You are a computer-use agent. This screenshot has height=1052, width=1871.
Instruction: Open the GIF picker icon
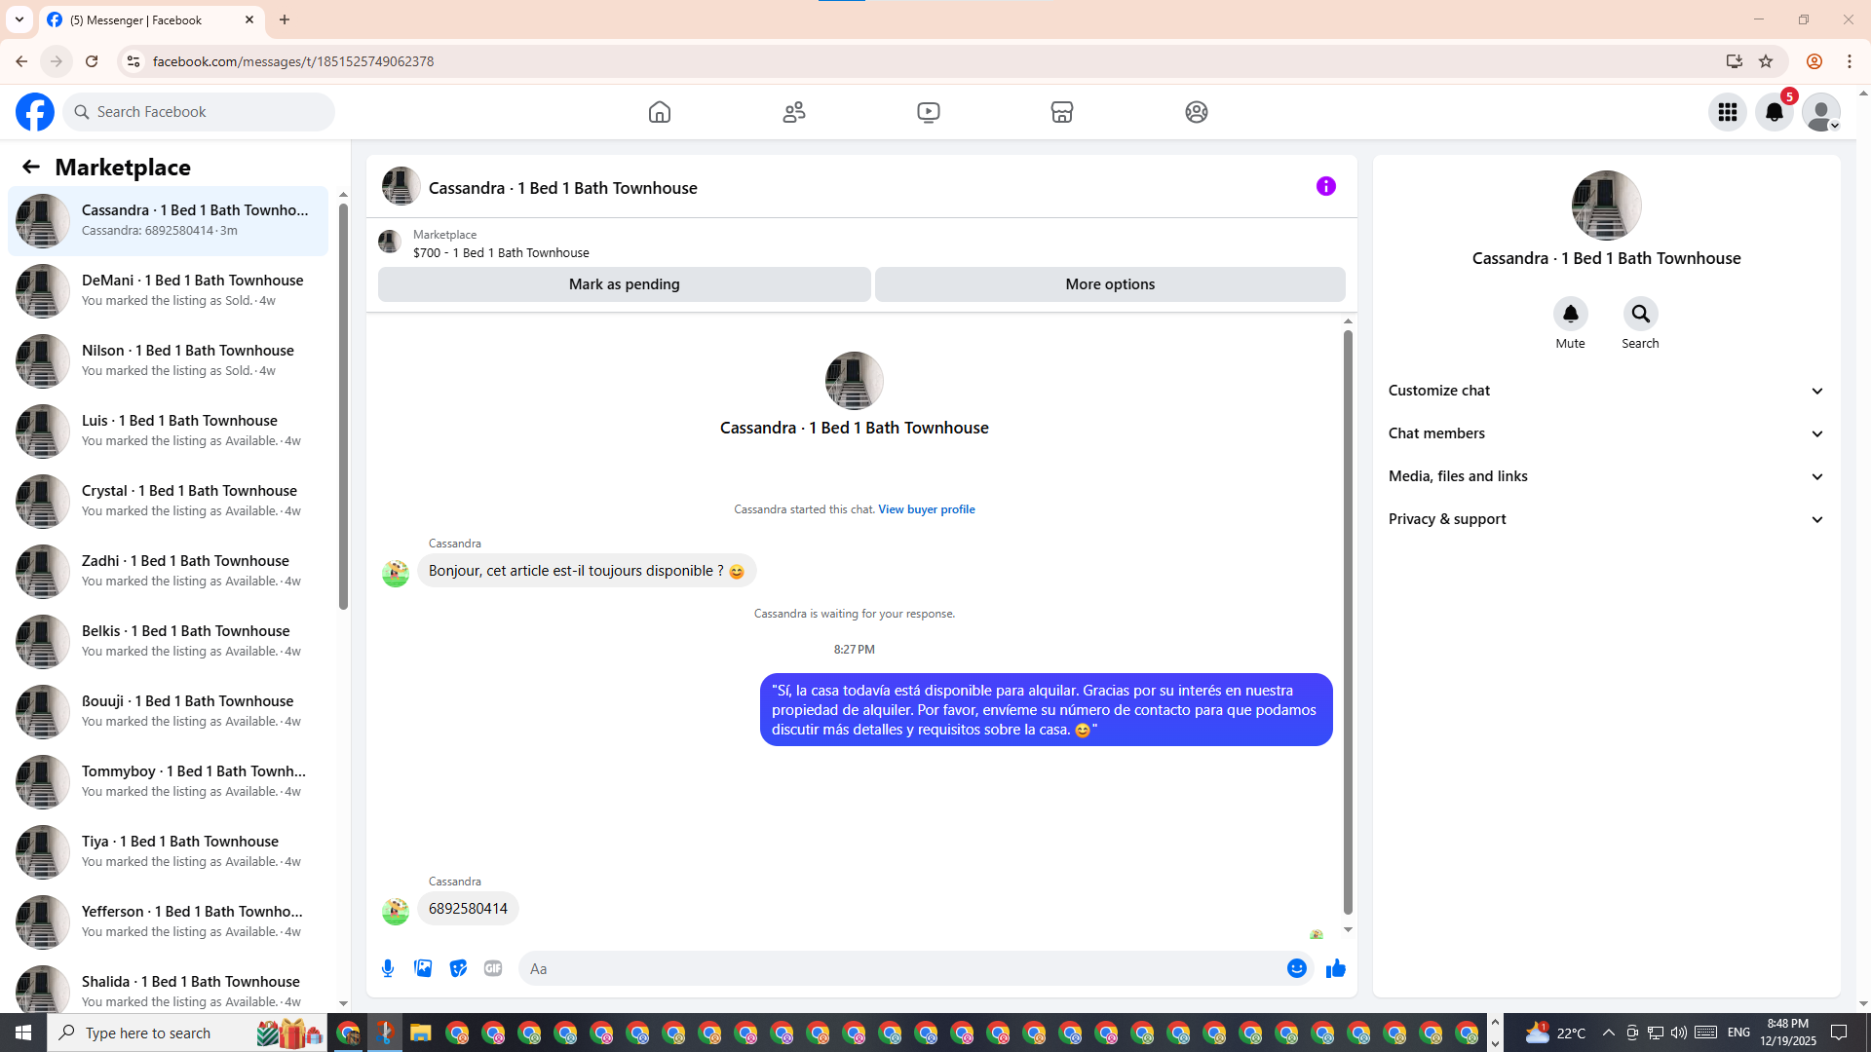tap(493, 968)
